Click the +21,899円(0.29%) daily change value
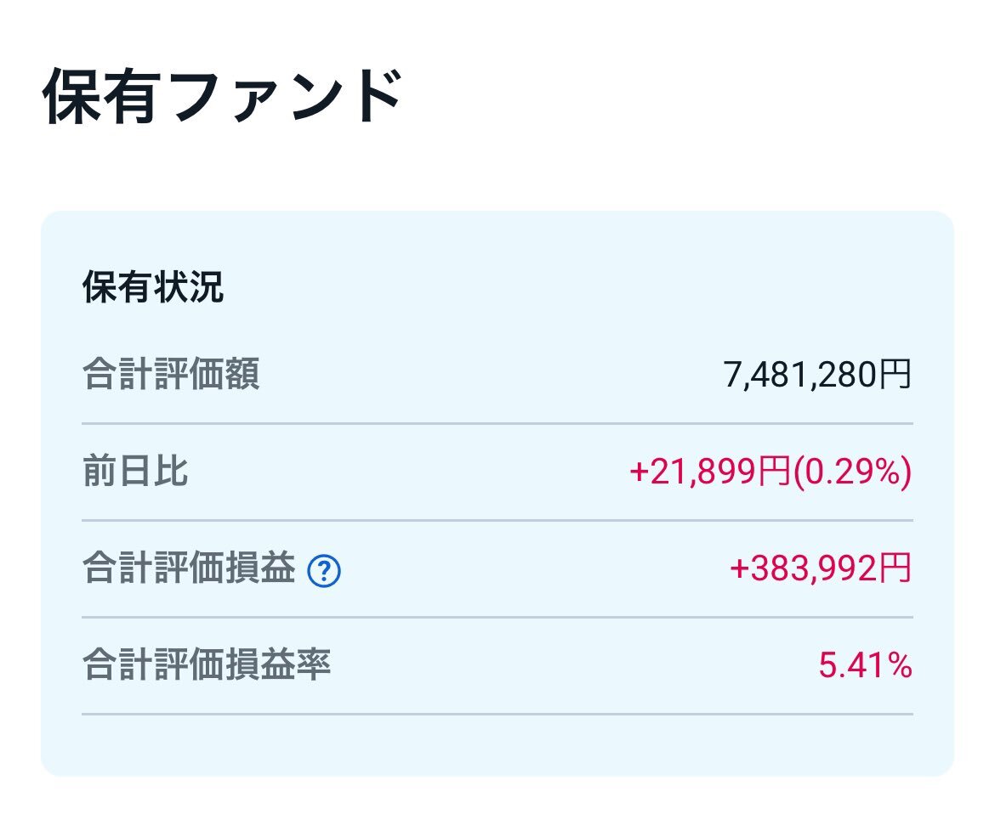 click(x=770, y=472)
